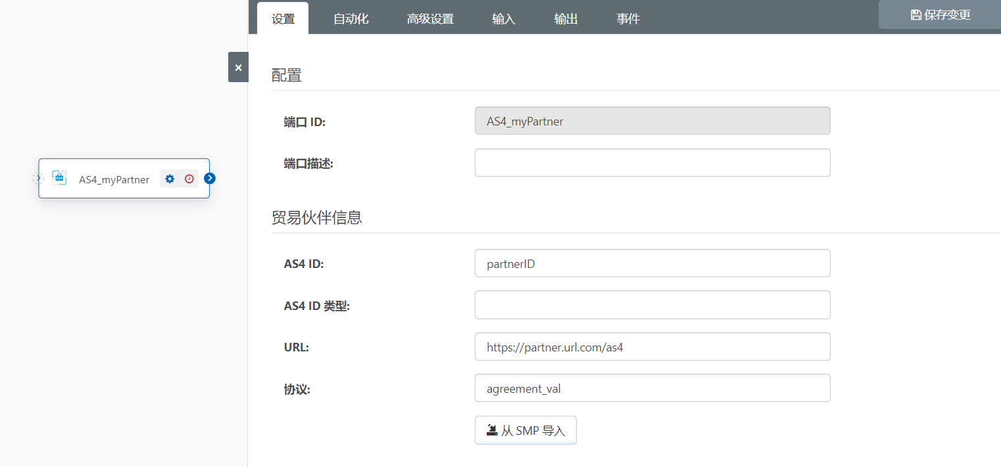The image size is (1001, 467).
Task: Switch to the 自动化 tab
Action: pyautogui.click(x=351, y=19)
